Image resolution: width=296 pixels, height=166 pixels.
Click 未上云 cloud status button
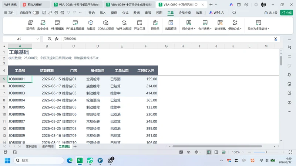[271, 13]
